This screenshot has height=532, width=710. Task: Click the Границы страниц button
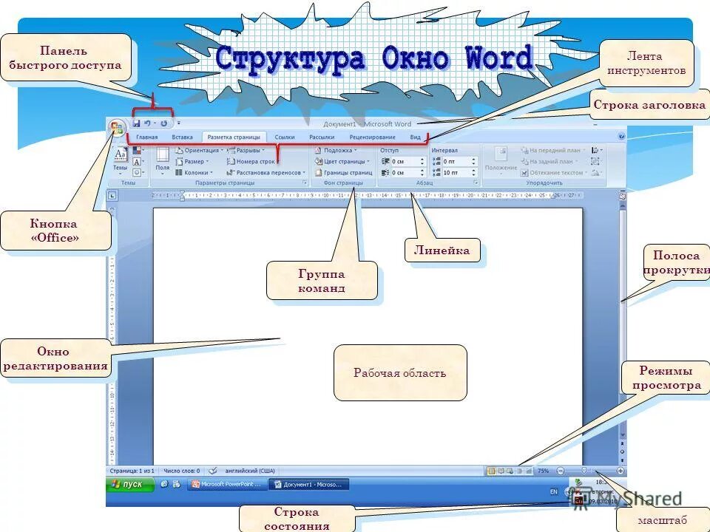pyautogui.click(x=343, y=172)
